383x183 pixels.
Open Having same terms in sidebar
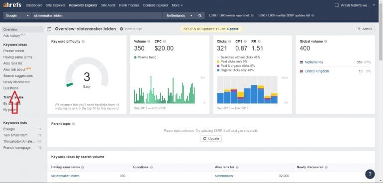coord(18,57)
